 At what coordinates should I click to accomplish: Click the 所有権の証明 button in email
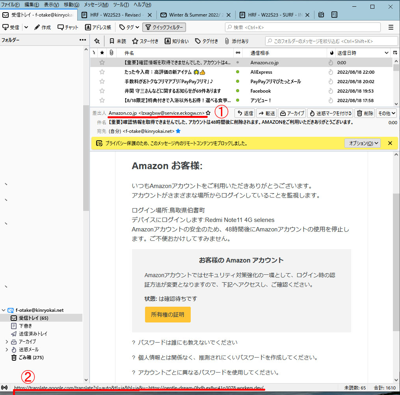[167, 314]
